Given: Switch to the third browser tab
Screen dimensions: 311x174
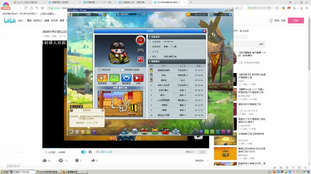Looking at the screenshot, I should click(x=100, y=3).
